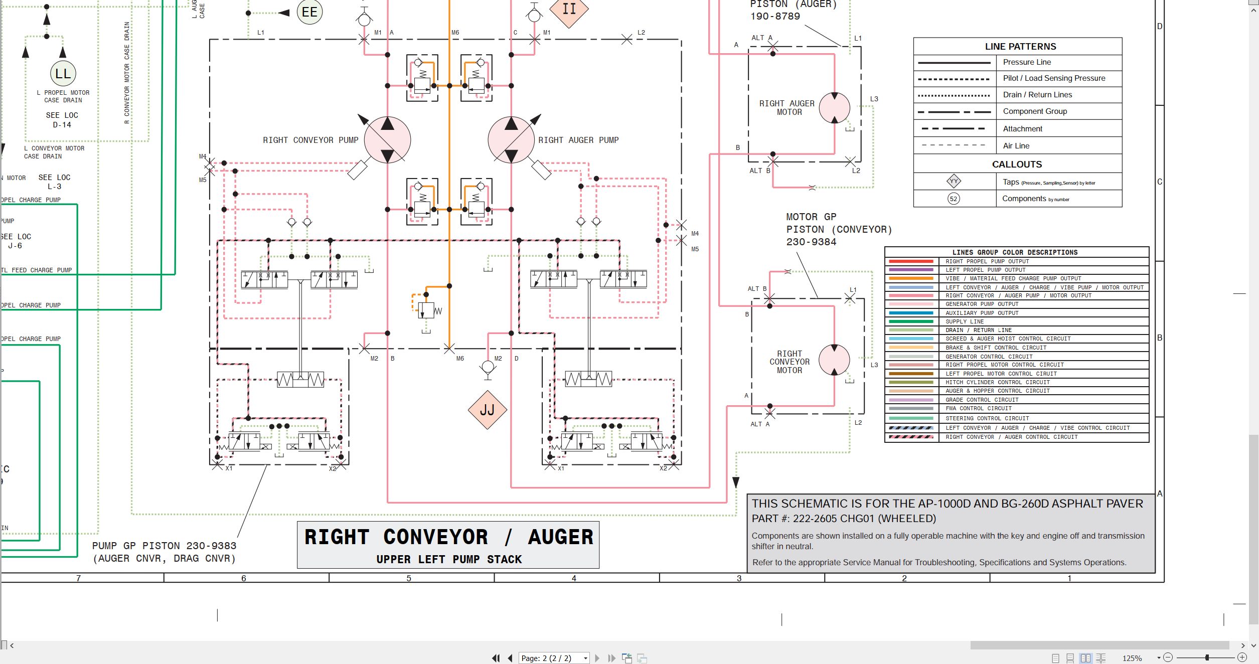1259x664 pixels.
Task: Click DRAIN / RETURN LINE legend row
Action: click(x=1017, y=330)
